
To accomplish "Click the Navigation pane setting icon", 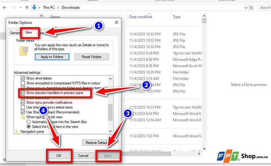I will [x=17, y=132].
